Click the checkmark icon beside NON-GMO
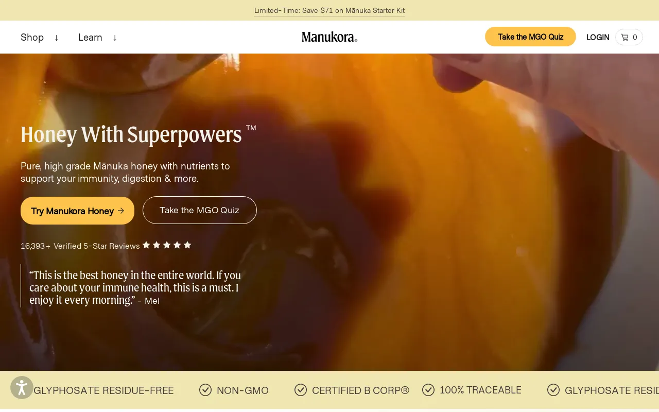This screenshot has height=412, width=659. (x=205, y=390)
